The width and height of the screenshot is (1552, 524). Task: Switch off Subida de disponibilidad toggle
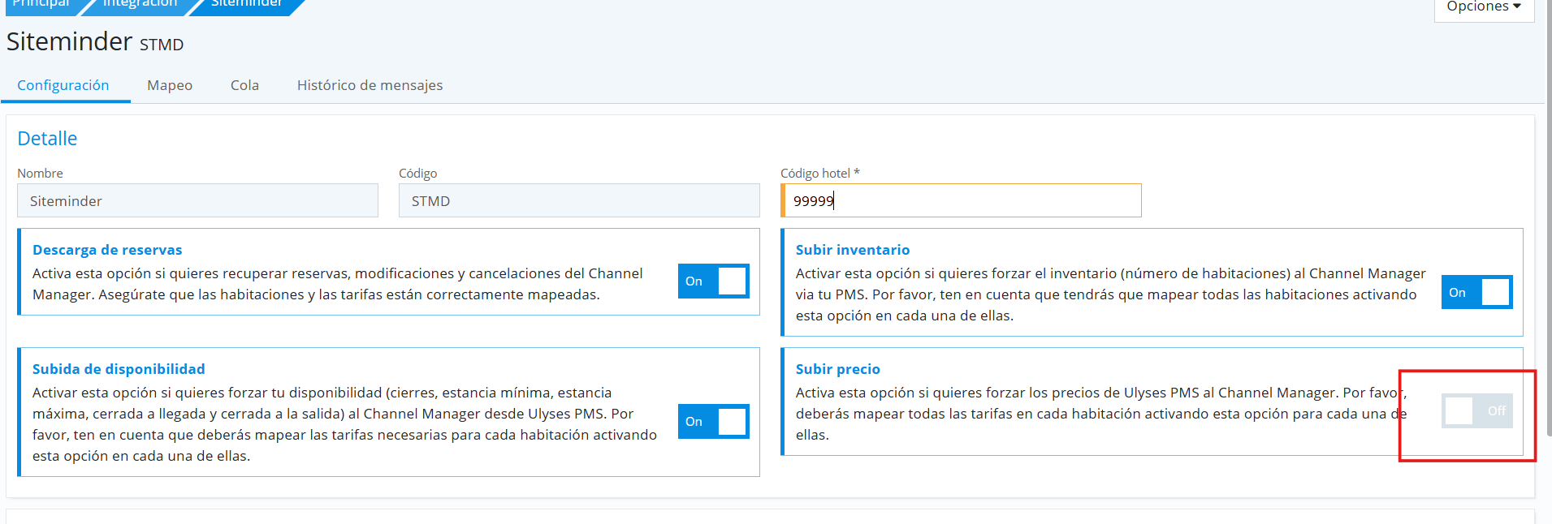(713, 422)
